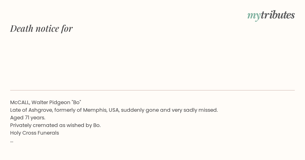The width and height of the screenshot is (305, 160).
Task: Click the quoted nickname "Bo" in the first line
Action: point(77,102)
